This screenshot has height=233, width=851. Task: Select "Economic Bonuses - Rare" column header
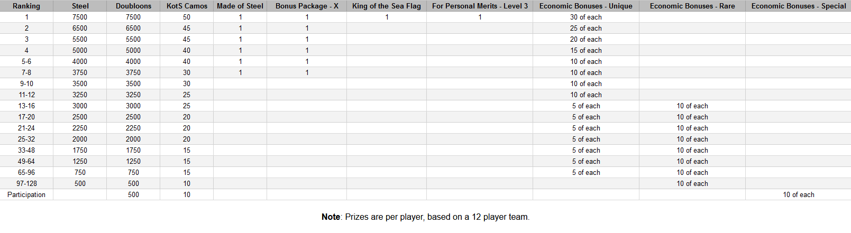pos(692,6)
